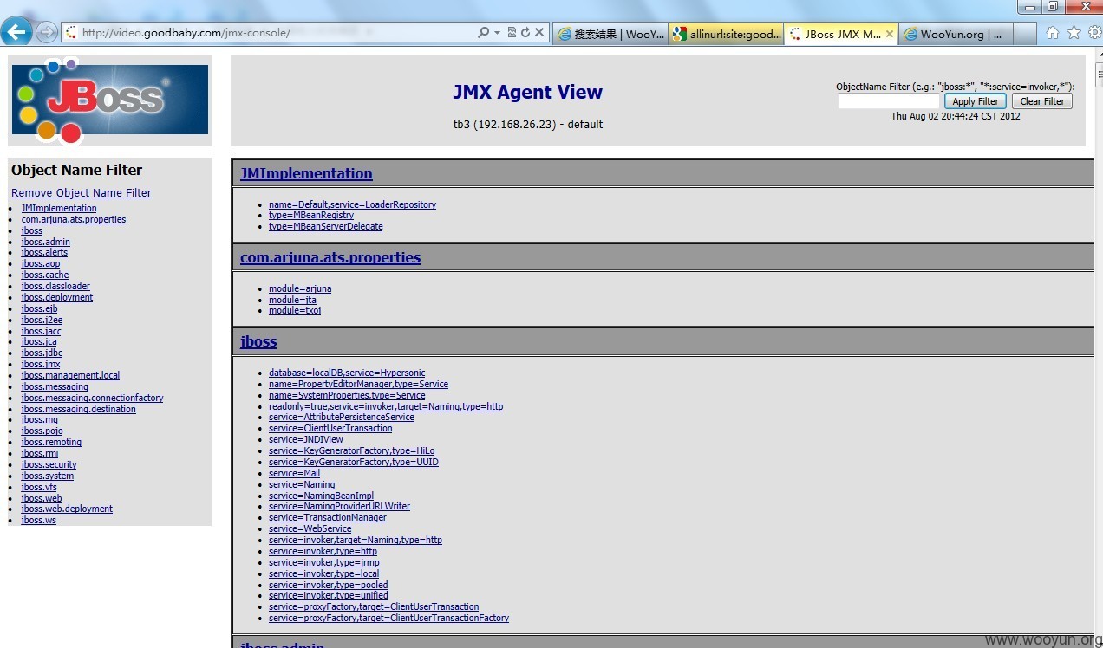Image resolution: width=1103 pixels, height=648 pixels.
Task: Select jboss.ws in the sidebar
Action: (x=39, y=520)
